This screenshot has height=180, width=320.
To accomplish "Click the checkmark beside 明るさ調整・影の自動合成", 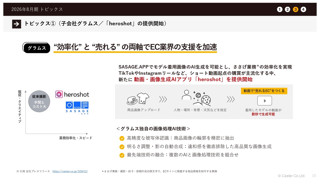I will click(x=122, y=147).
